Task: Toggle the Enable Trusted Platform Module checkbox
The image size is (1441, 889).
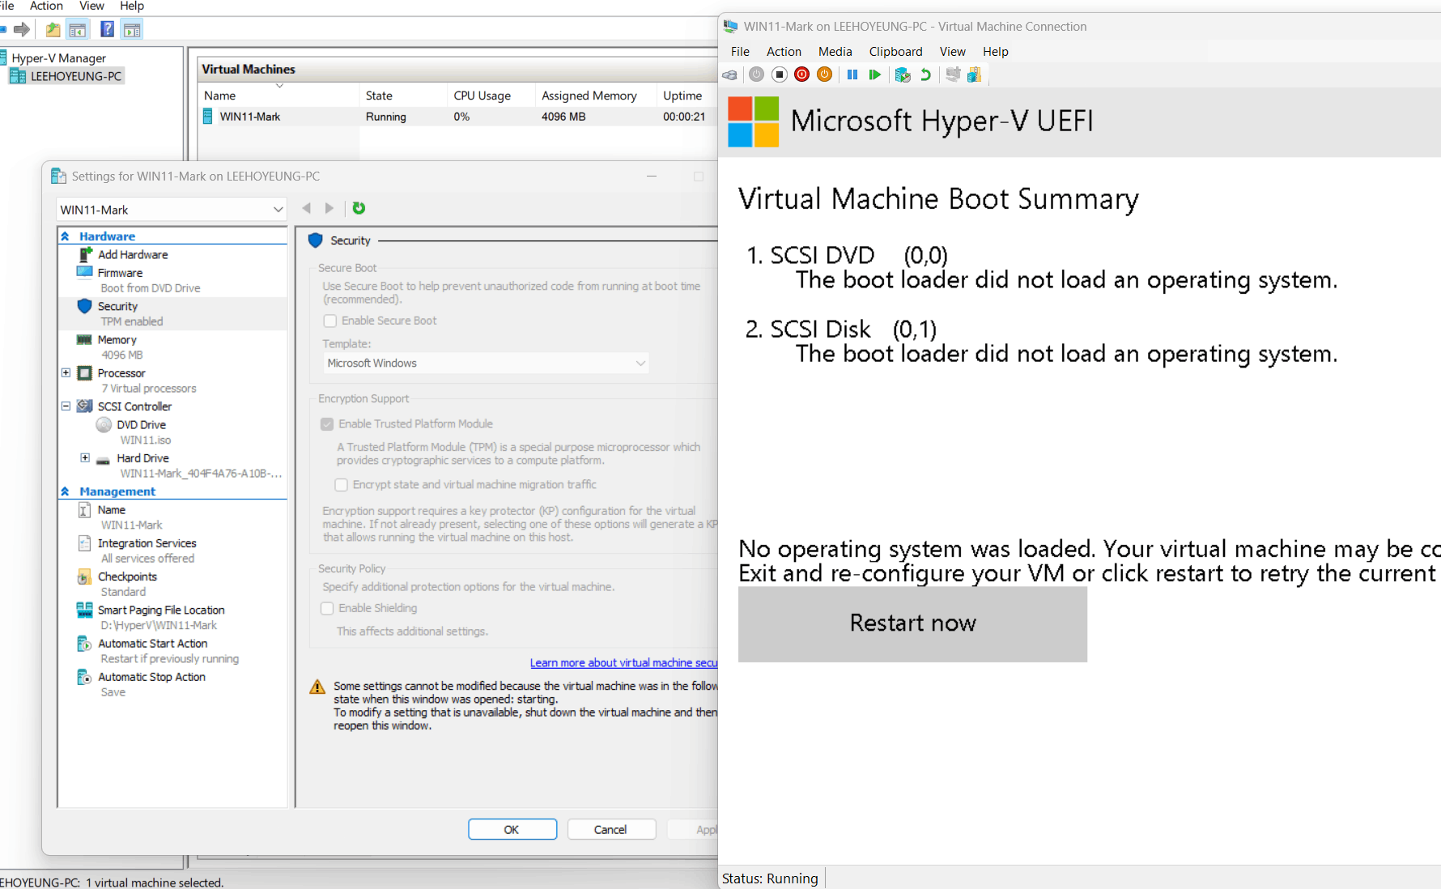Action: click(327, 423)
